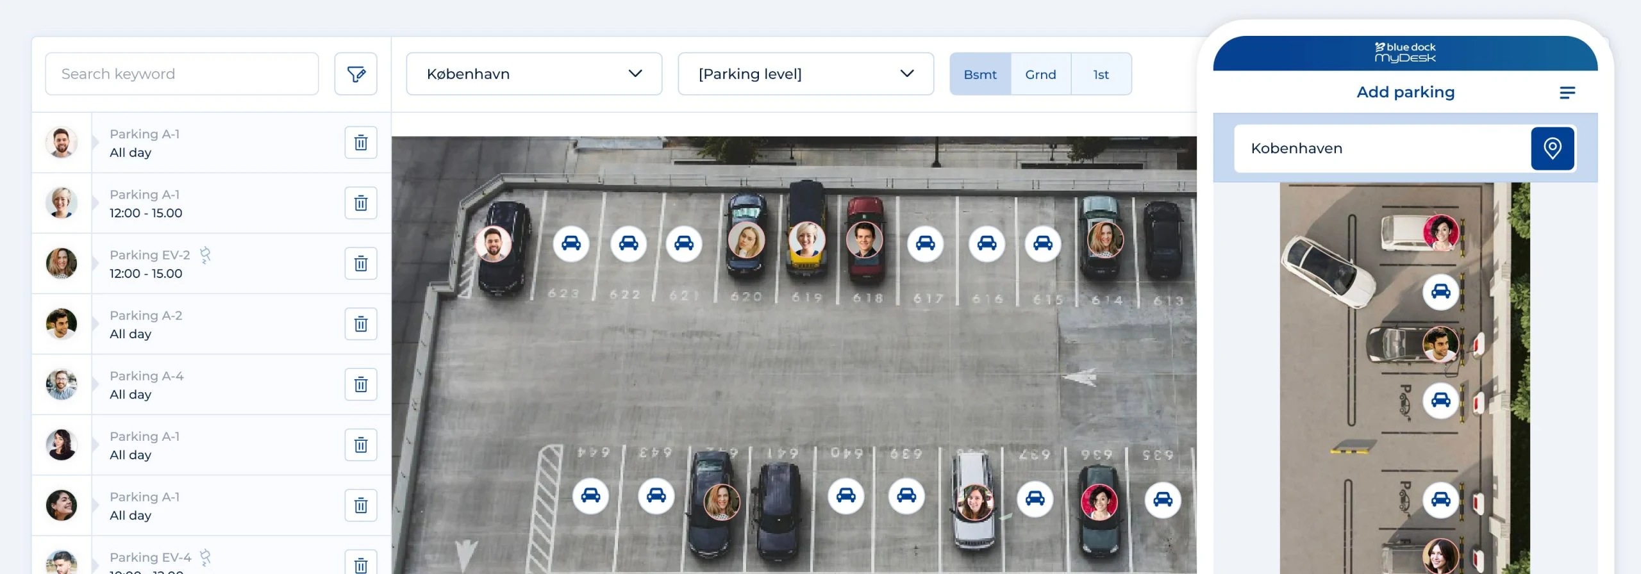Choose the free car icon at spot 635
Screen dimensions: 1641x574
click(1163, 500)
